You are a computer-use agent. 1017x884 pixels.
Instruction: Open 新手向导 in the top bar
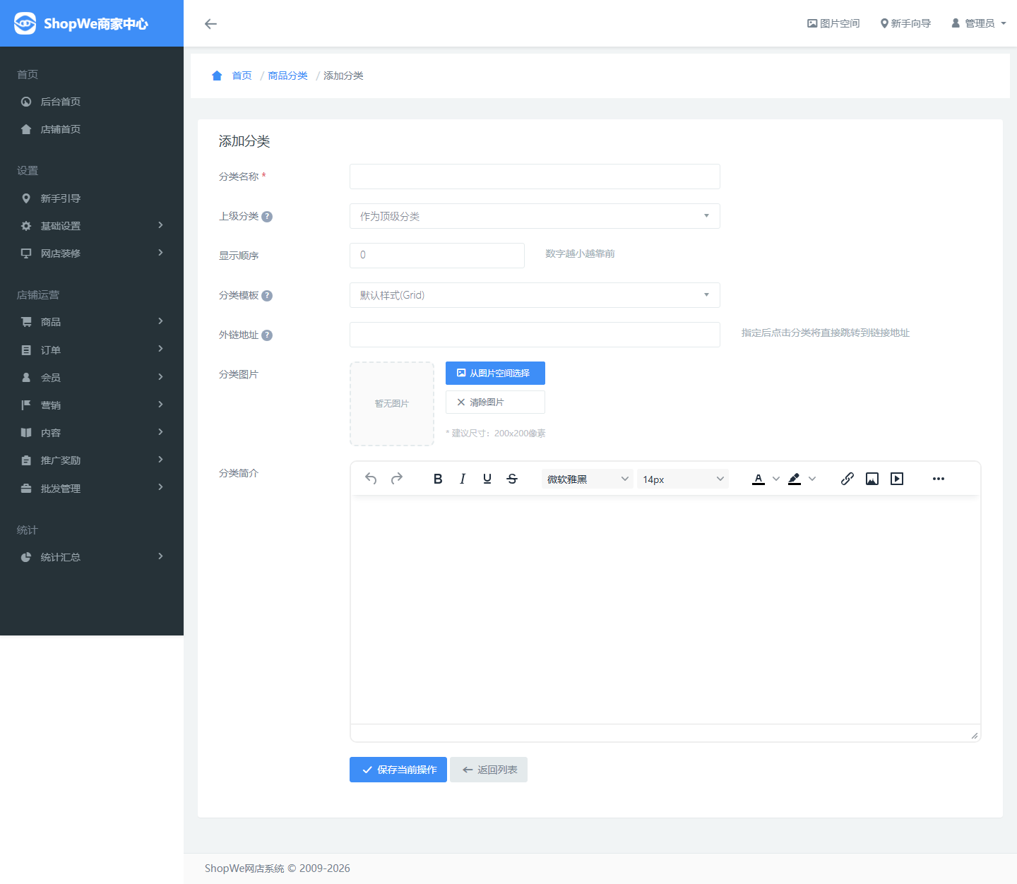(x=905, y=23)
